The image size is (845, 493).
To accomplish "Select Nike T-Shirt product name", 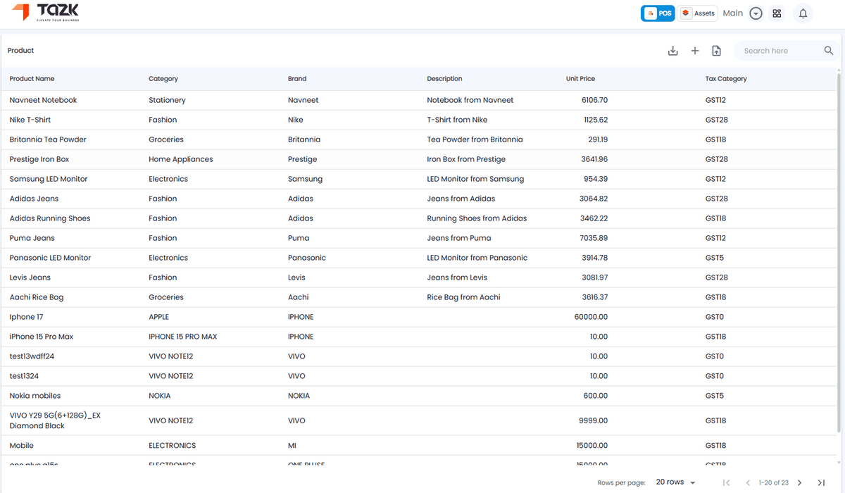I will click(x=30, y=120).
